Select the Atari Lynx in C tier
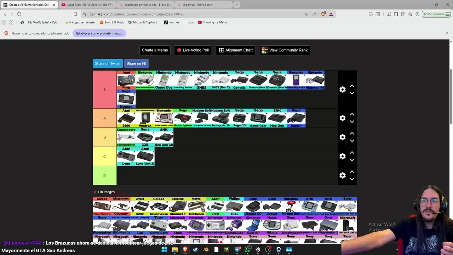Image resolution: width=453 pixels, height=255 pixels. click(x=126, y=157)
